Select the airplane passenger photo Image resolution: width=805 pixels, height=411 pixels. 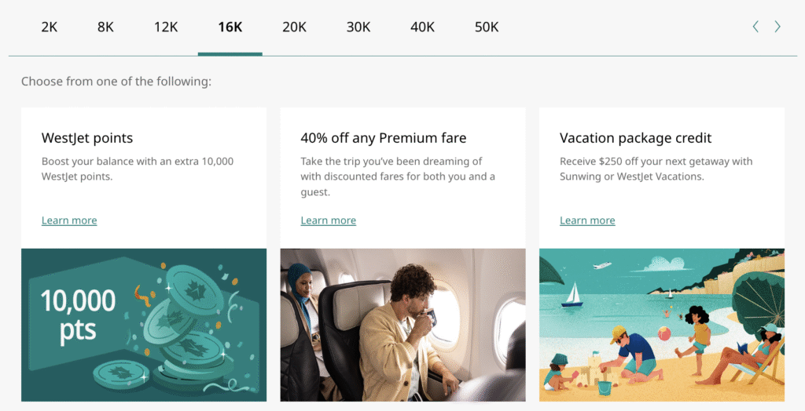tap(402, 325)
